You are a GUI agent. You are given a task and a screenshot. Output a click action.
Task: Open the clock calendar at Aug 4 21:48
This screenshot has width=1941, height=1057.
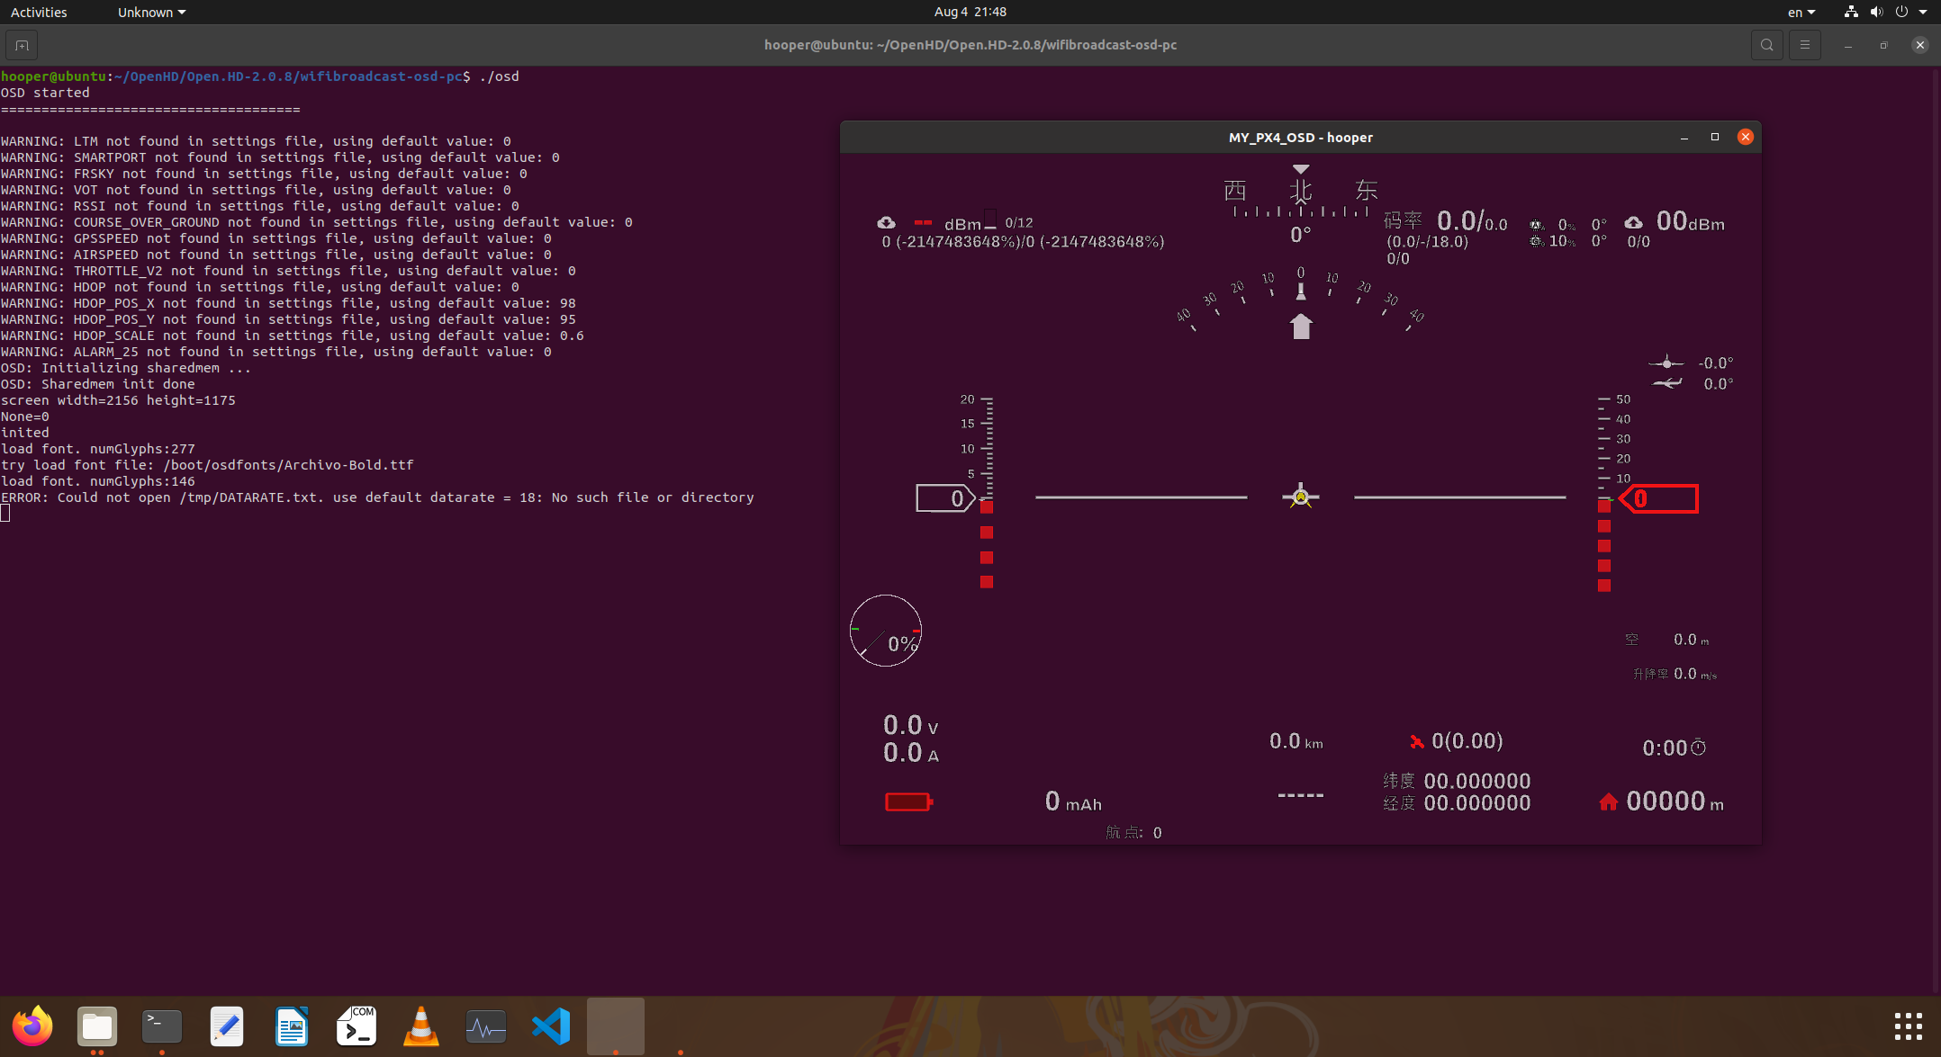[970, 12]
